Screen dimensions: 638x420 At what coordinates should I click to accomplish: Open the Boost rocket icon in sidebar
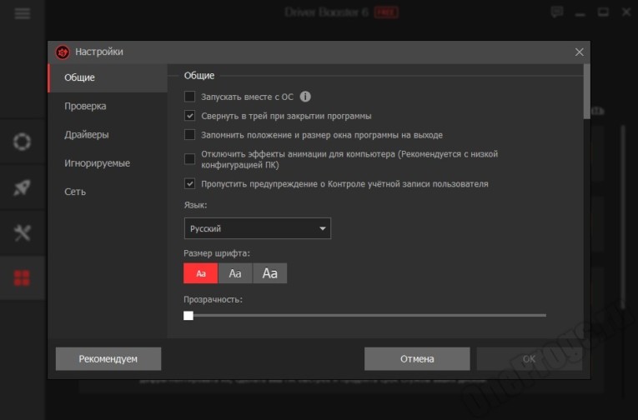[x=22, y=187]
